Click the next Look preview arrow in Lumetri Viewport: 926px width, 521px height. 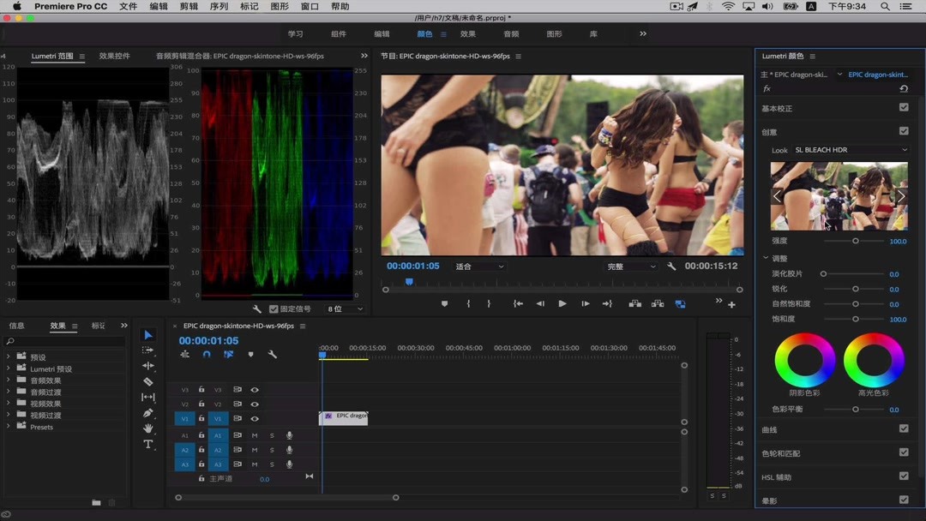point(901,195)
